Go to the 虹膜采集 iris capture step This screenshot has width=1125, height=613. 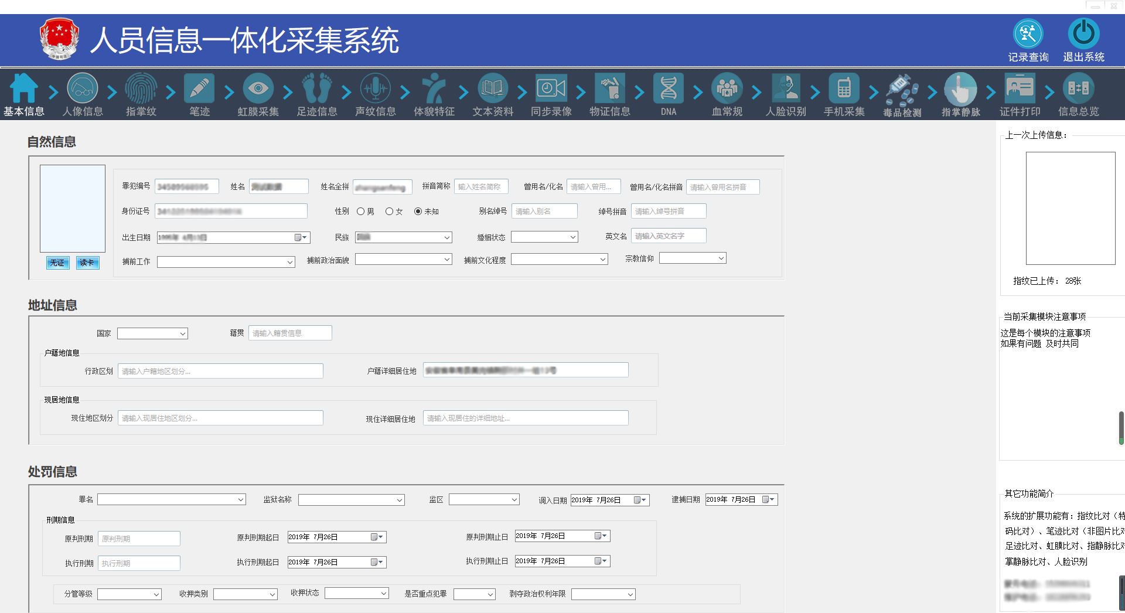coord(258,94)
